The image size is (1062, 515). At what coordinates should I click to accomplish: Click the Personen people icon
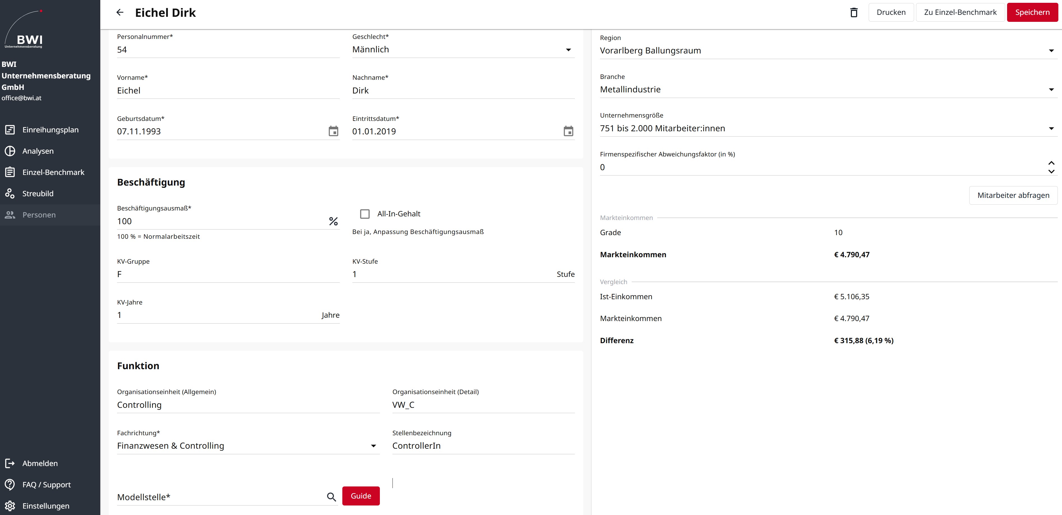(x=10, y=215)
